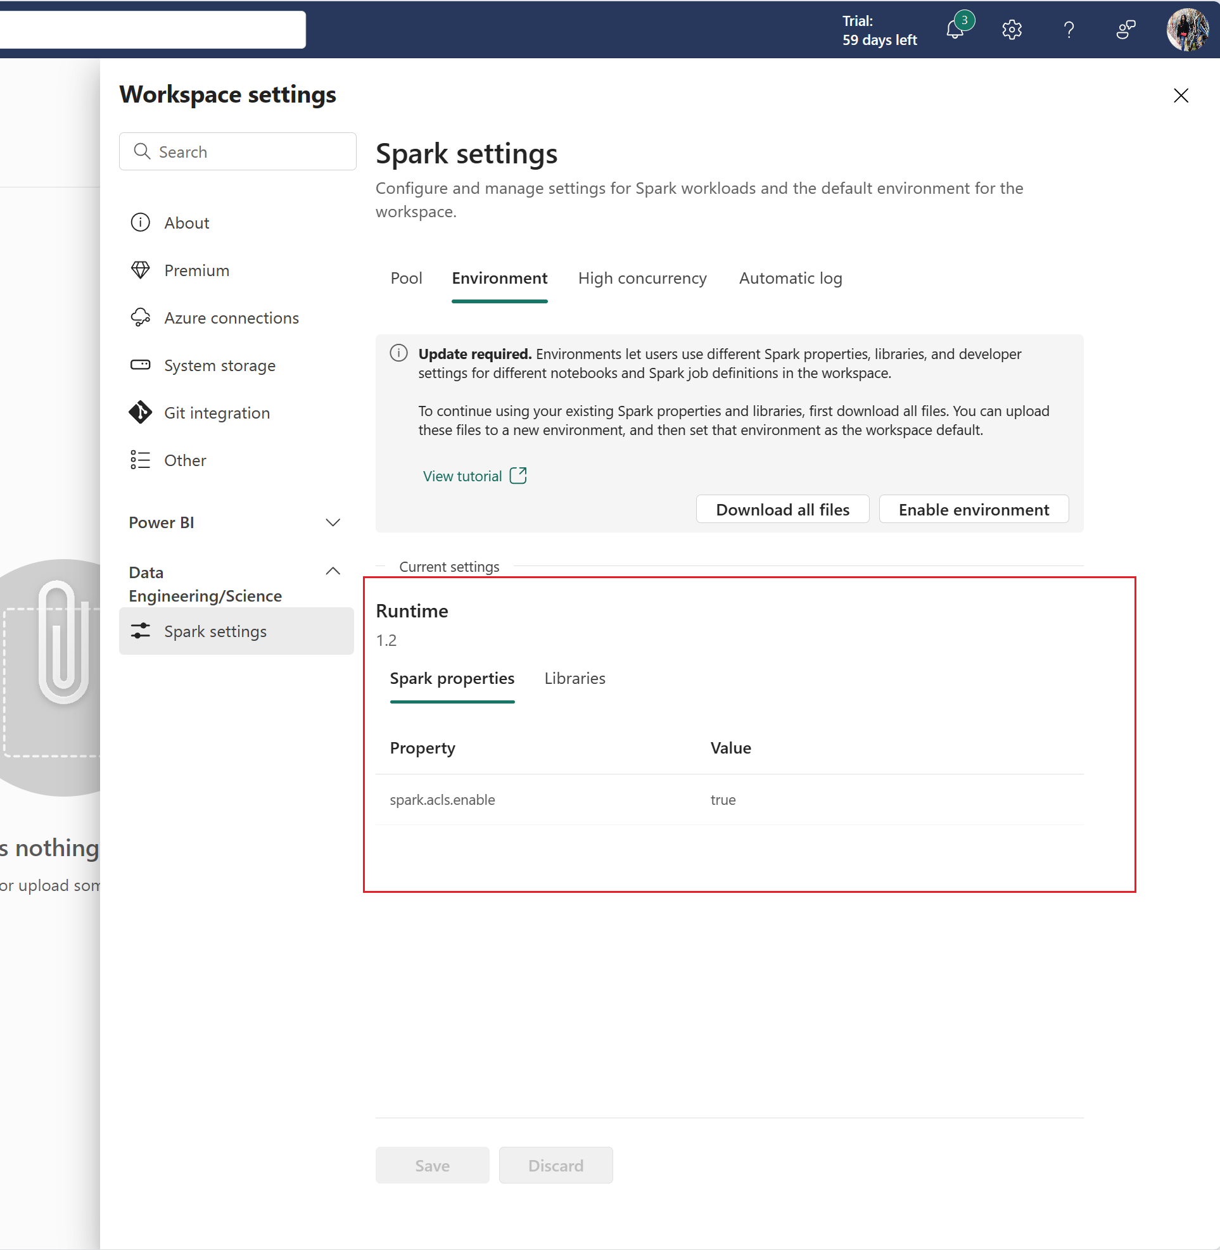
Task: Click the Enable environment button
Action: click(972, 508)
